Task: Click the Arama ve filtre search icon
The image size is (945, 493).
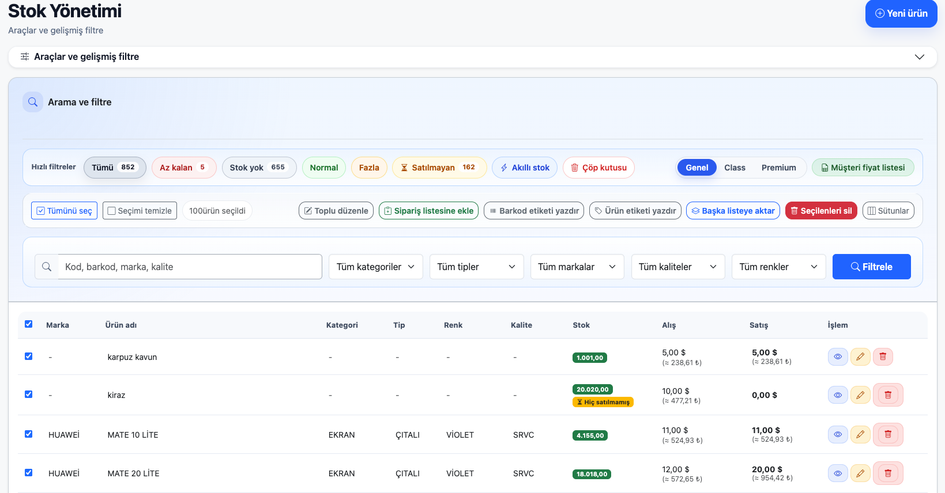Action: [x=33, y=102]
